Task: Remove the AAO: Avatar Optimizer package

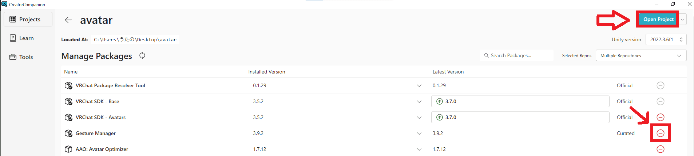Action: pos(660,149)
